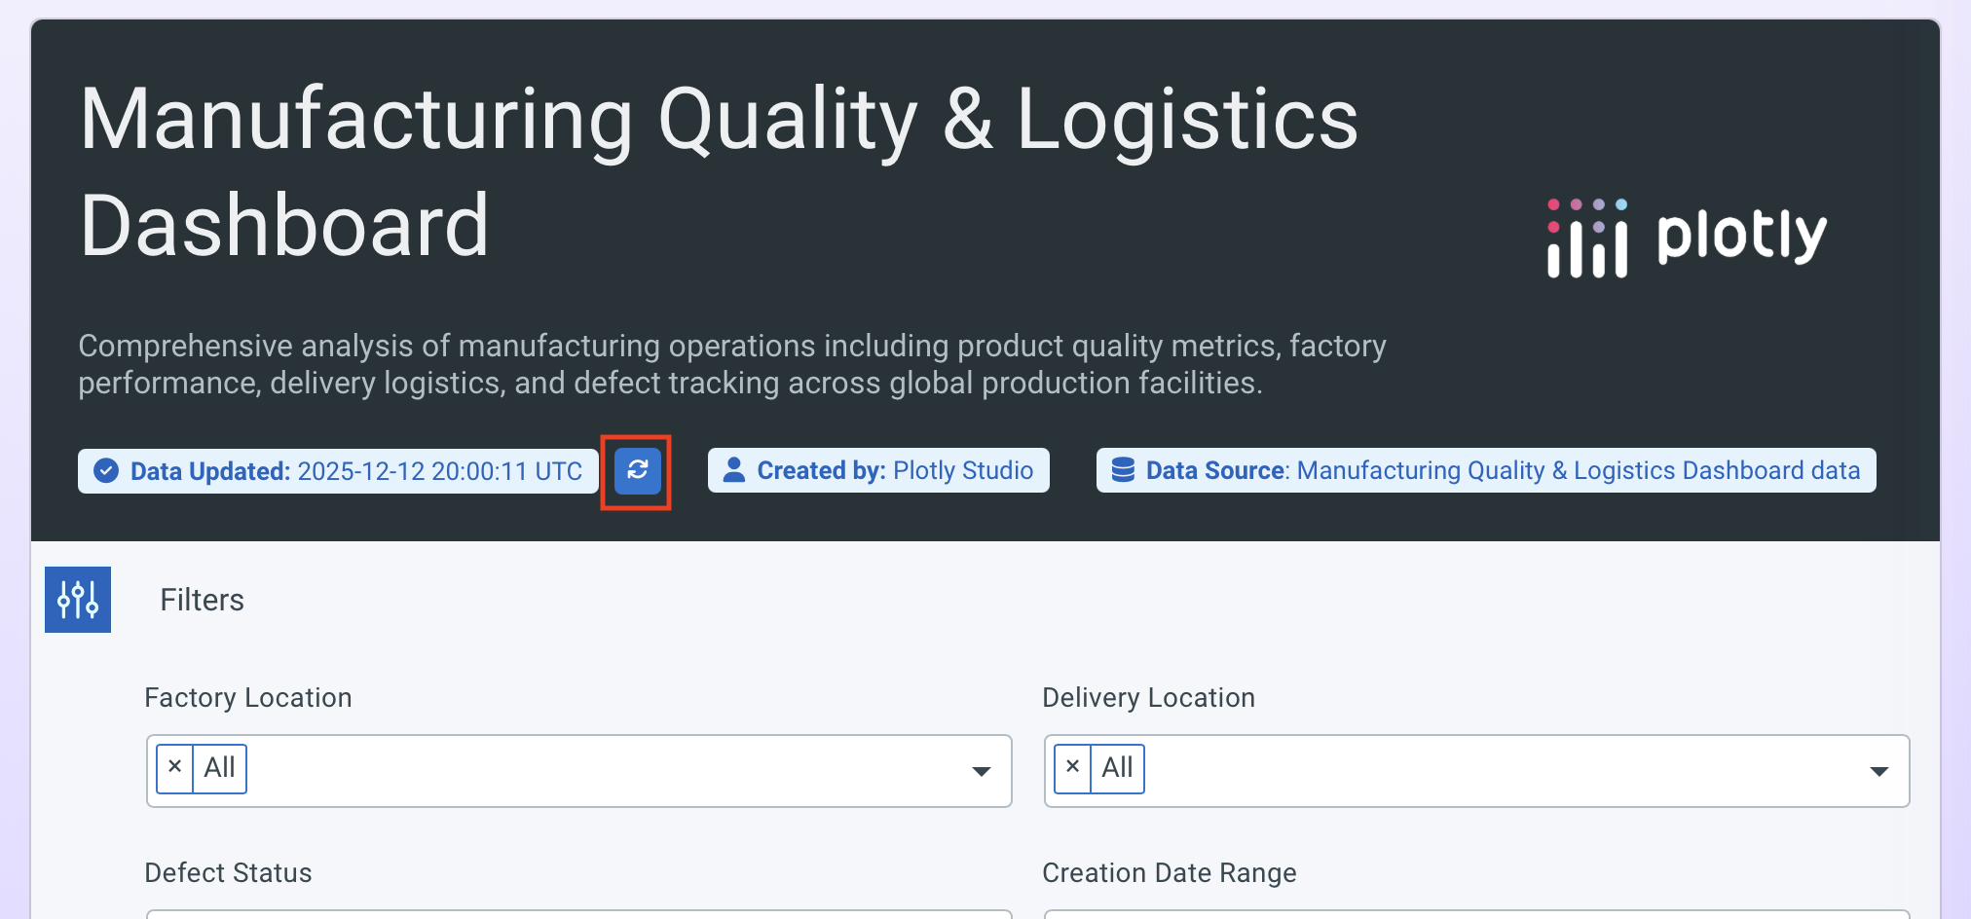
Task: Select the All chip in Delivery Location
Action: click(1118, 768)
